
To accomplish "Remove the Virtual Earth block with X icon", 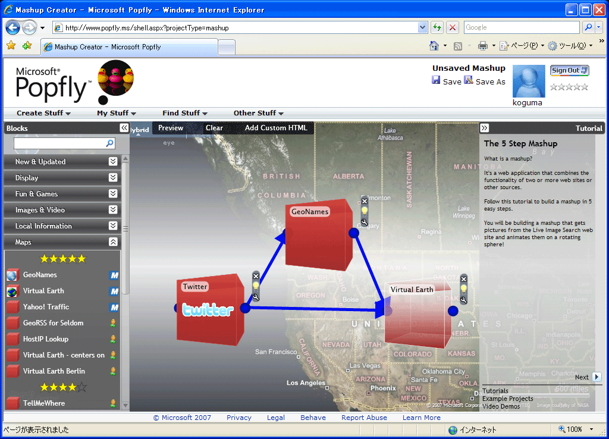I will tap(463, 279).
